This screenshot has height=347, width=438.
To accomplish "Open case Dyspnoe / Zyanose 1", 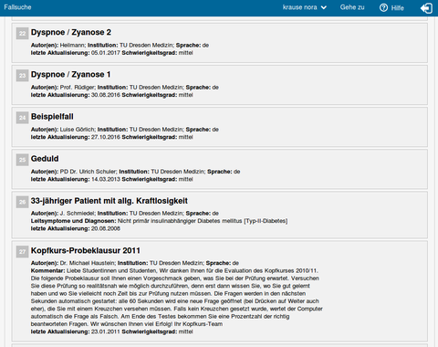I will tap(70, 75).
